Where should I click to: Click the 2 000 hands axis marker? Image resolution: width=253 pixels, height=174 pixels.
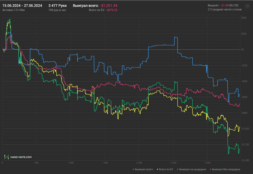[x=139, y=163]
